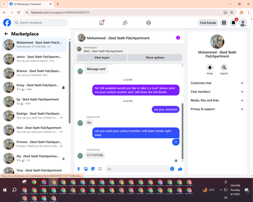Select Mohammed conversation in the list

pos(34,45)
